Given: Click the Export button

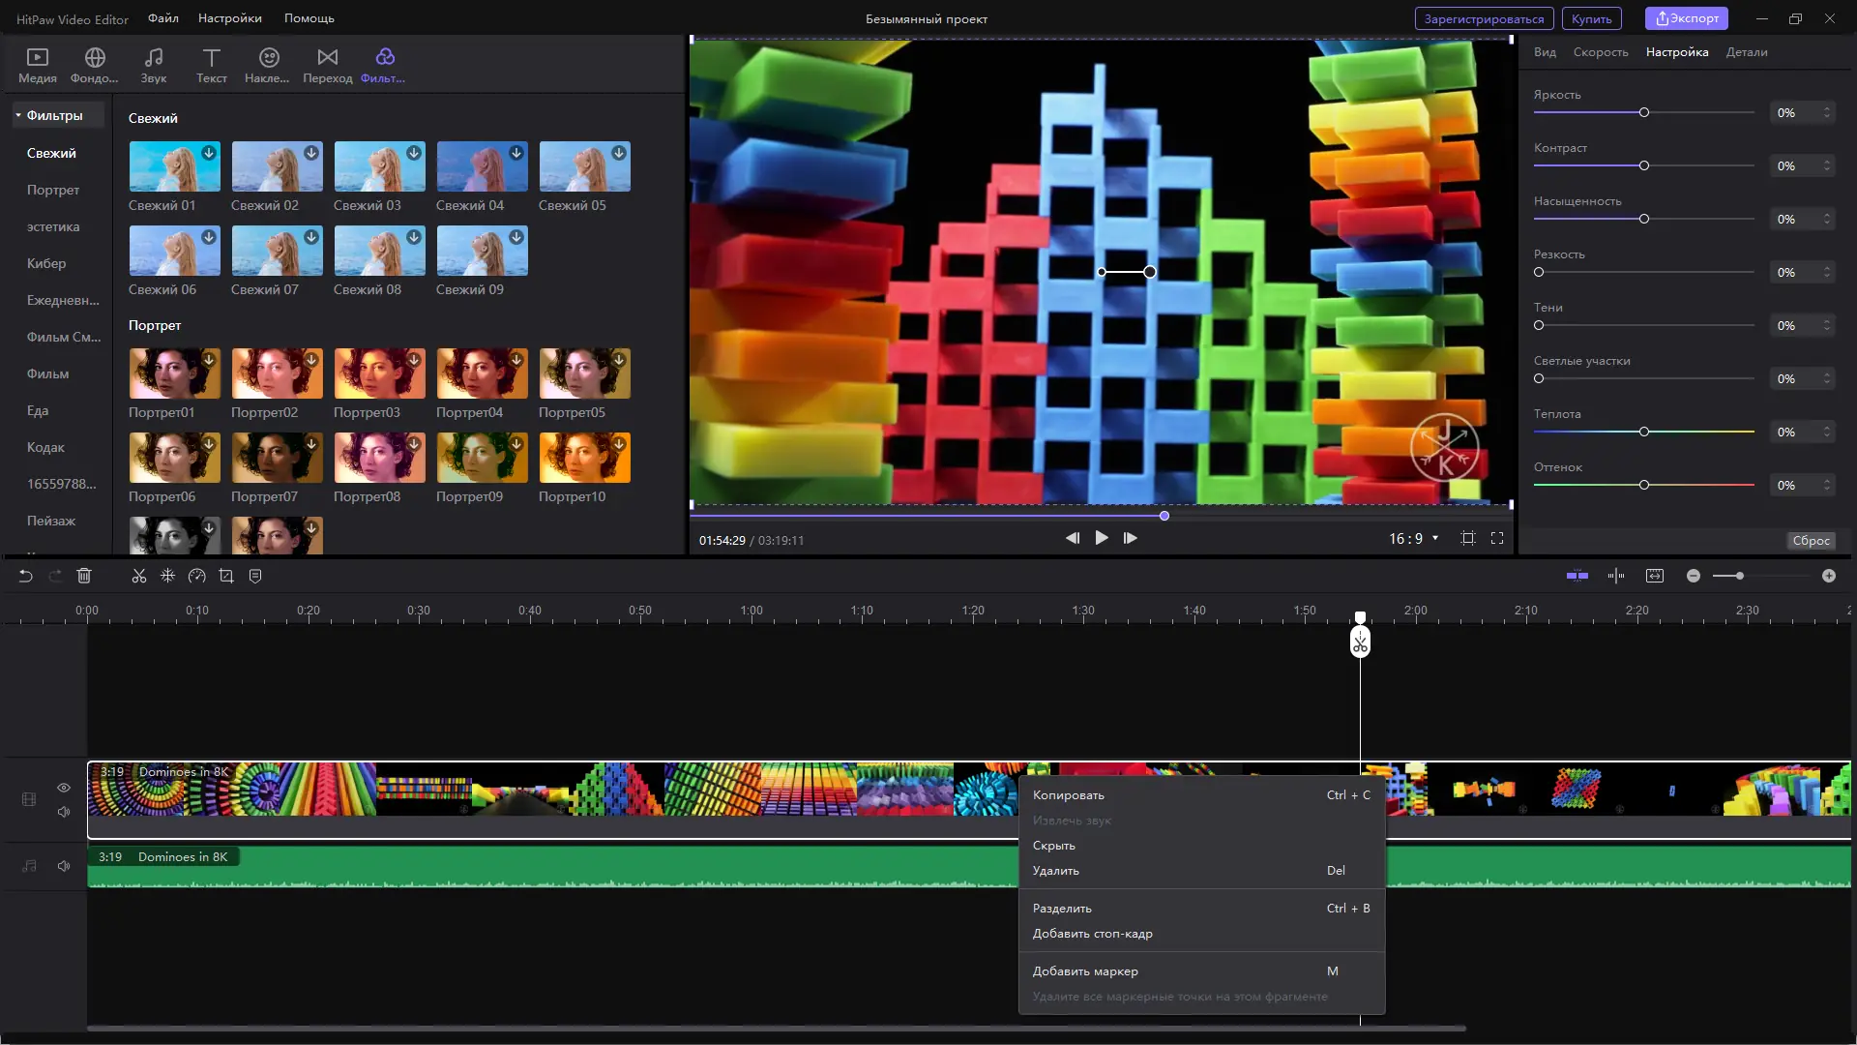Looking at the screenshot, I should [1687, 18].
